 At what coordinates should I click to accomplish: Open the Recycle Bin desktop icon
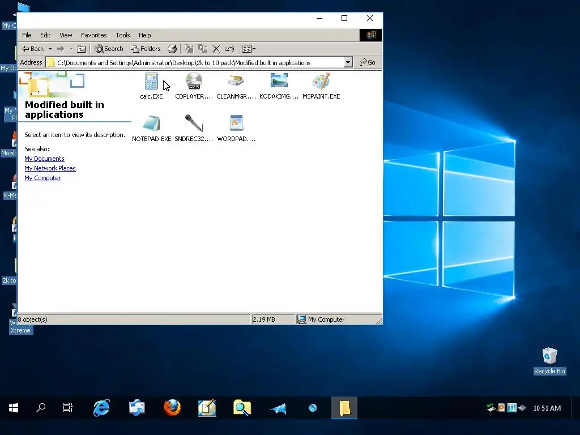549,356
